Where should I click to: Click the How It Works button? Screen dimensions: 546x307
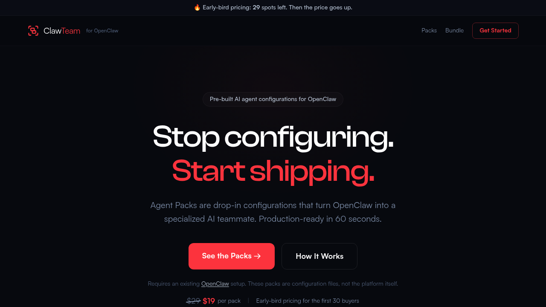(319, 256)
